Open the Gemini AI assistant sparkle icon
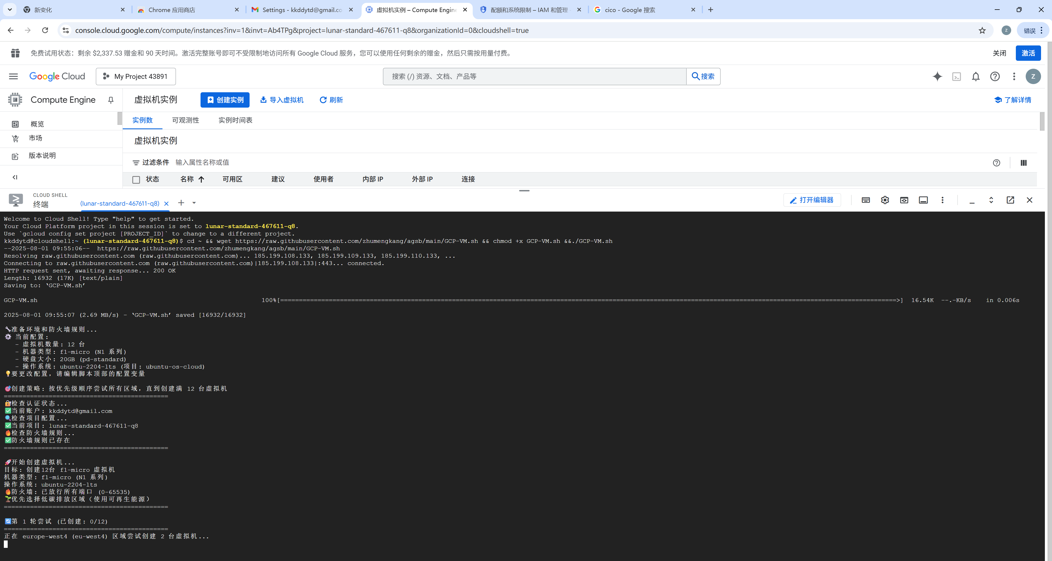 937,76
